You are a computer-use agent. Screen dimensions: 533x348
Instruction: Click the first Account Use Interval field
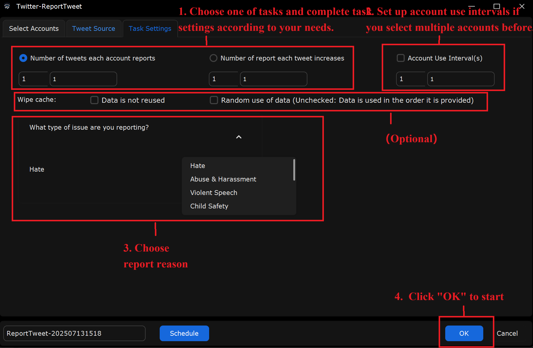411,79
